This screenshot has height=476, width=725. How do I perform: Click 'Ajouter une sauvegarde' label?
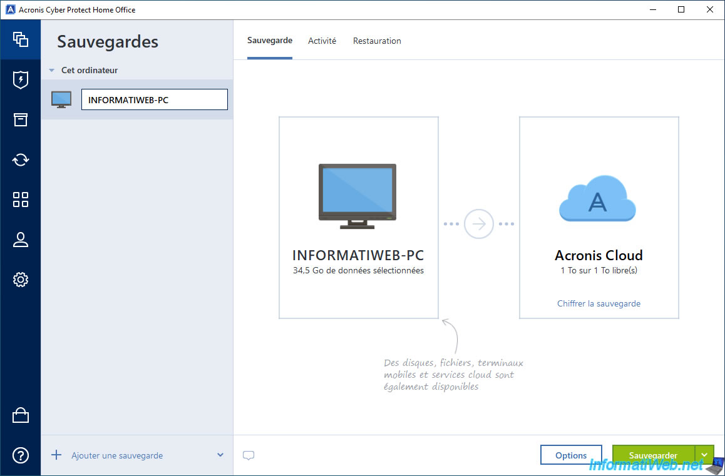pos(117,455)
